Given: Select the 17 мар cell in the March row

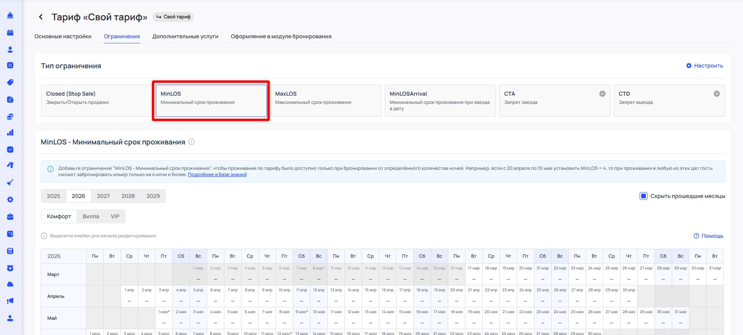Looking at the screenshot, I should [474, 274].
